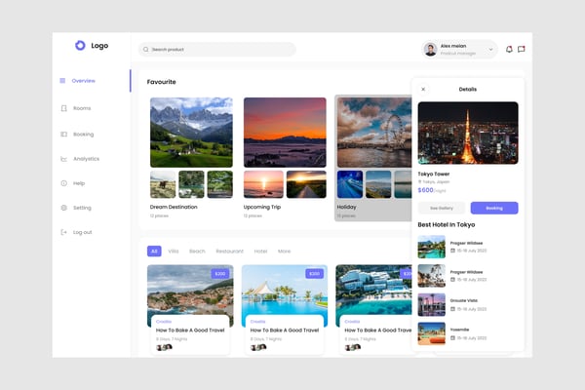
Task: Click the $600 price text
Action: 425,190
